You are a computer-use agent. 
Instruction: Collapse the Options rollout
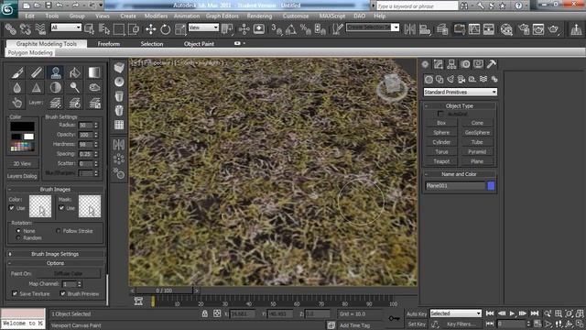(x=55, y=263)
